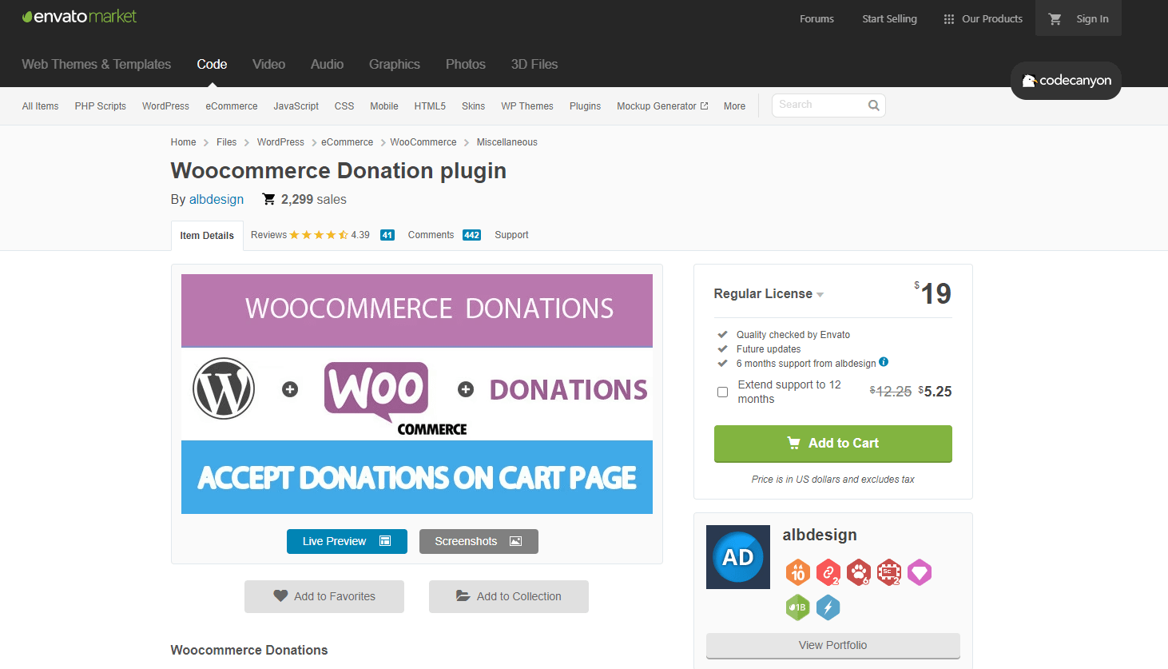Click the blue lightning bolt badge
This screenshot has width=1168, height=669.
pos(828,607)
